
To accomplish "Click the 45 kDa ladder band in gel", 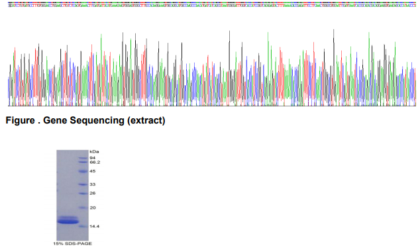I will [x=83, y=171].
